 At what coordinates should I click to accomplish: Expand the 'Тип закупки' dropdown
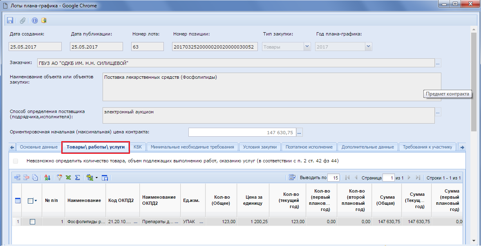click(307, 47)
